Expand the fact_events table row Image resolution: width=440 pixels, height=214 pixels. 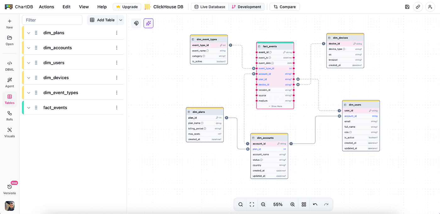29,107
